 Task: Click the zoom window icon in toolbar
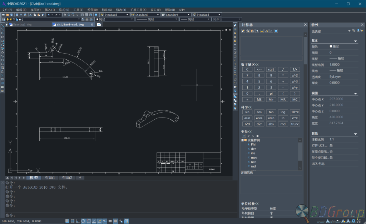[73, 15]
